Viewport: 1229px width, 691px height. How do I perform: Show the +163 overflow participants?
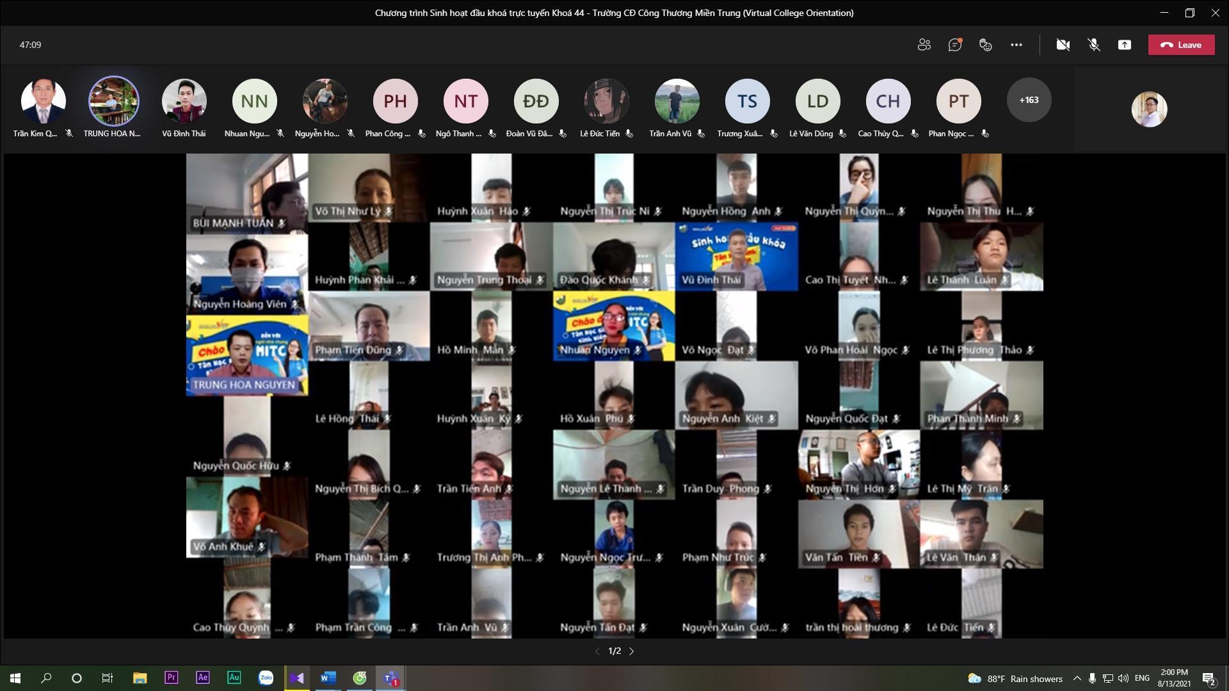(1029, 100)
